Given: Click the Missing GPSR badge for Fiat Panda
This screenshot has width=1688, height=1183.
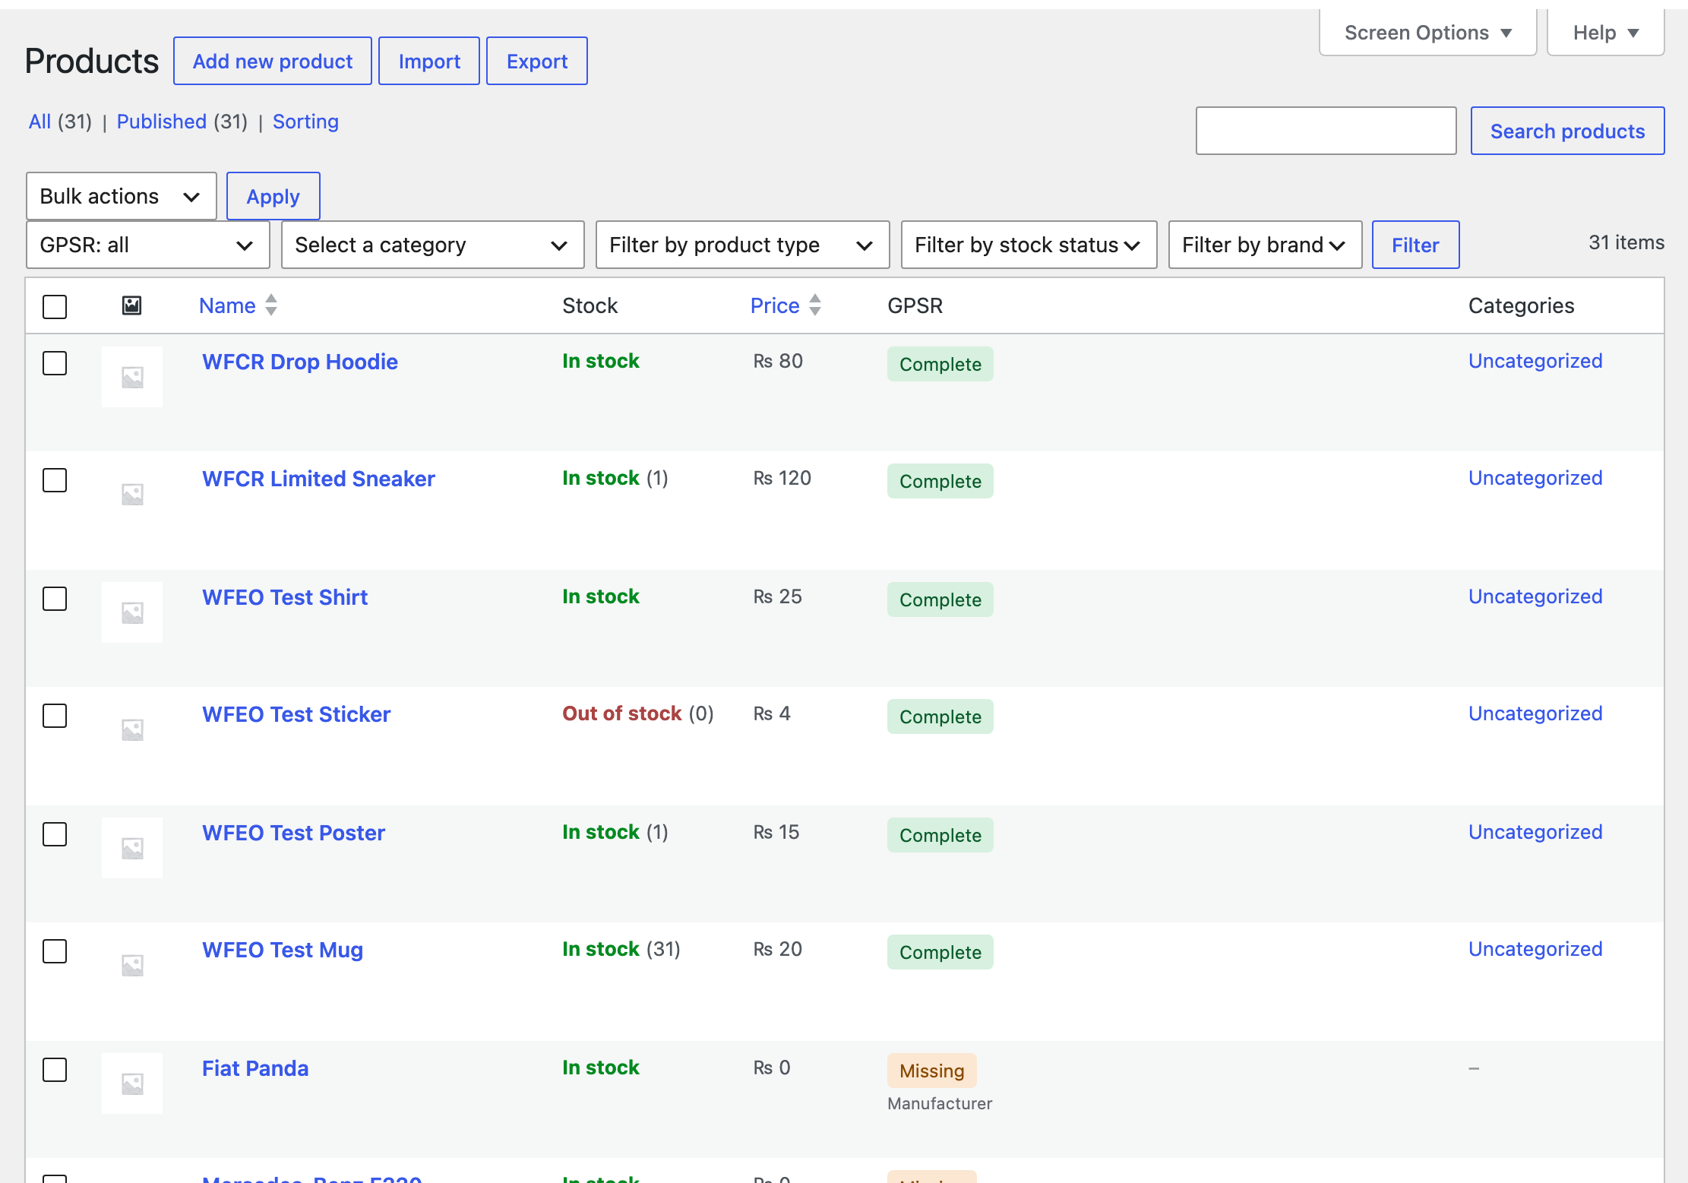Looking at the screenshot, I should point(931,1071).
